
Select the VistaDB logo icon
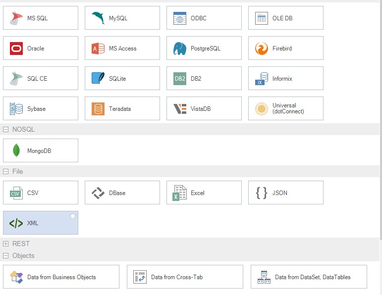180,109
